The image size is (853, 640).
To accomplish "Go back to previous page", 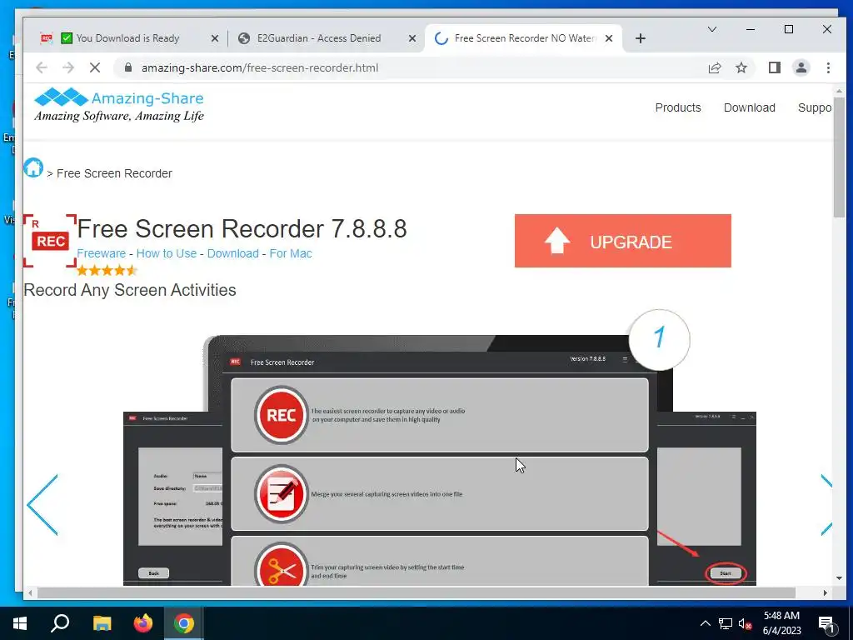I will pyautogui.click(x=42, y=67).
